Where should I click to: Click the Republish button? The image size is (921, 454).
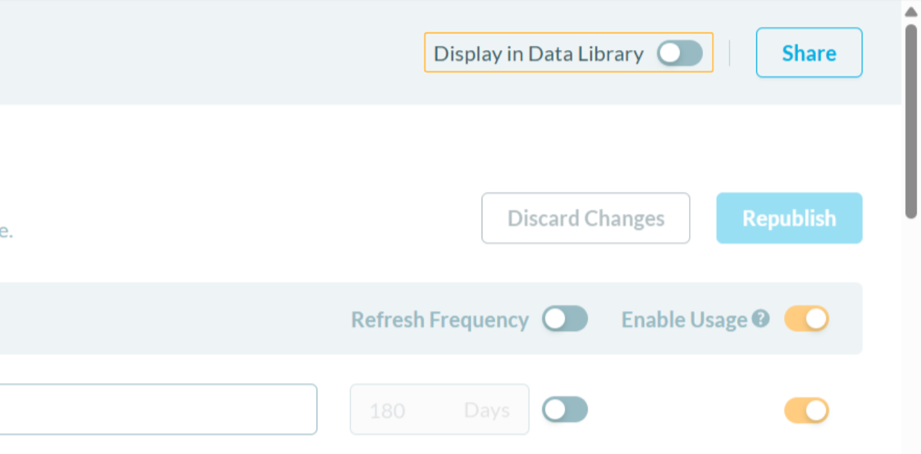(x=789, y=218)
